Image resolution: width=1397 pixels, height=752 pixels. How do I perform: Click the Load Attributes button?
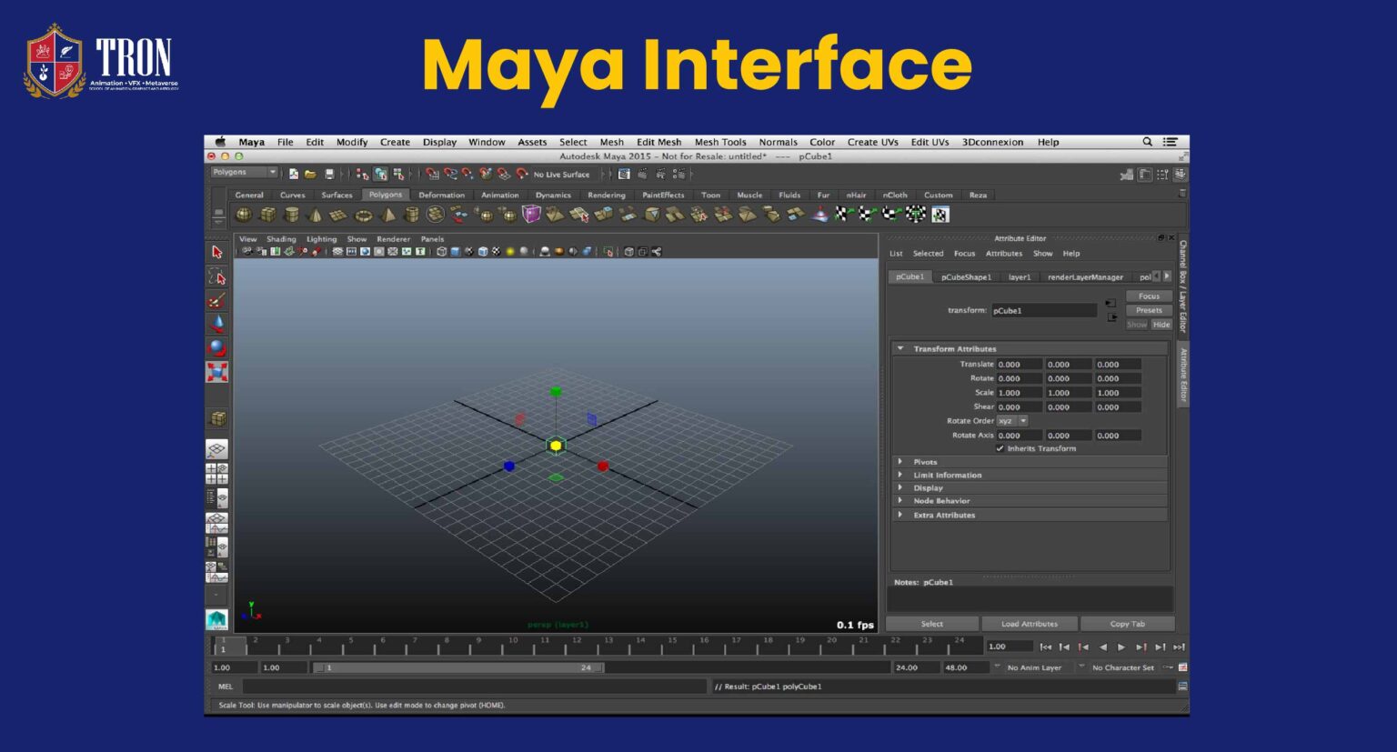[1029, 624]
